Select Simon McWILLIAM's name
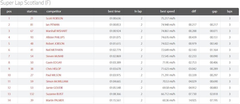240x104 pixels. [57, 82]
